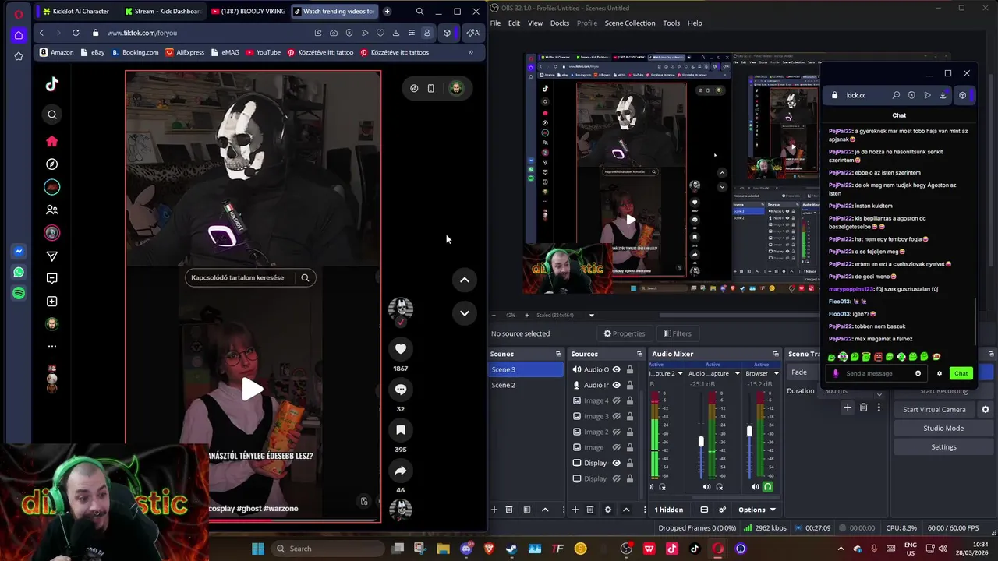998x561 pixels.
Task: Go to TikTok For You home icon
Action: point(52,141)
